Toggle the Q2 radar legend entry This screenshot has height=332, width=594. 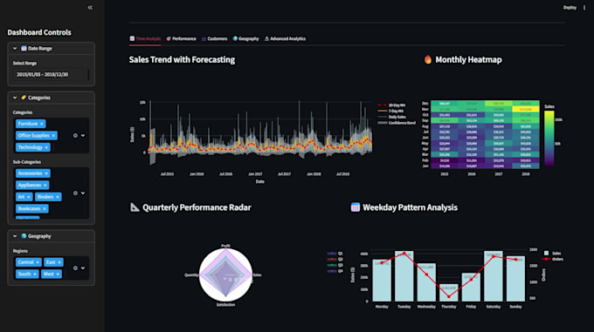point(335,259)
